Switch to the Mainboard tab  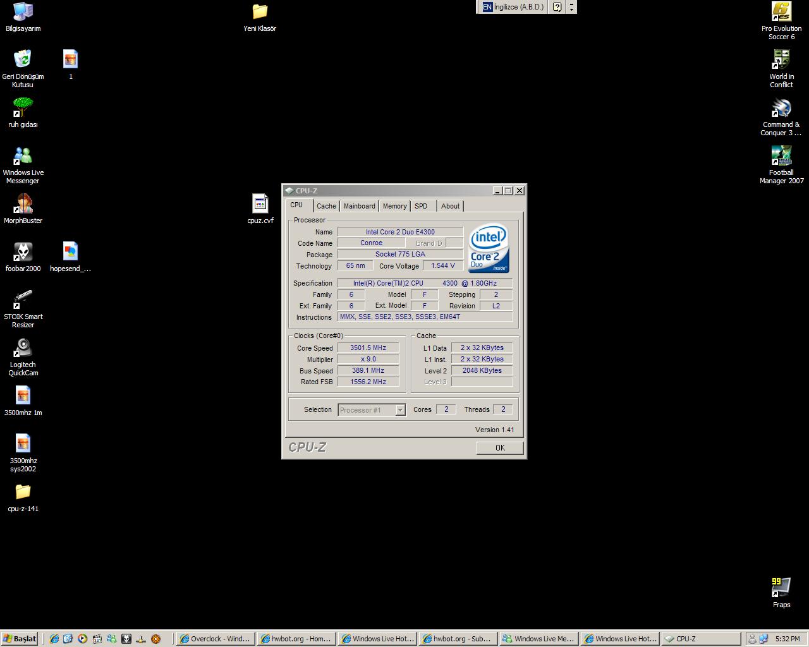(x=360, y=206)
